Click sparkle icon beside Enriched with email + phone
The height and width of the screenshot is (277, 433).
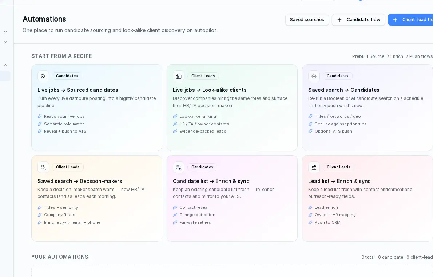pos(40,222)
